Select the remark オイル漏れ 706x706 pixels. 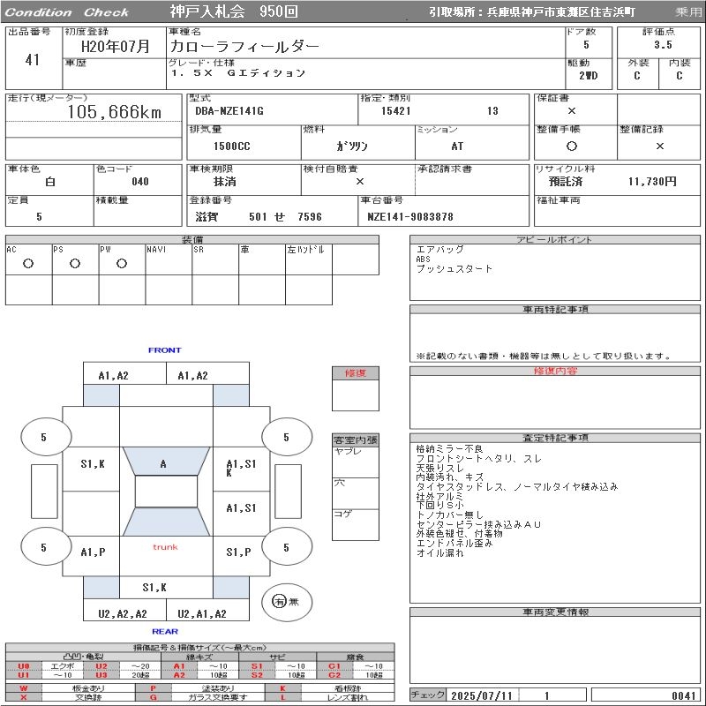(x=439, y=552)
